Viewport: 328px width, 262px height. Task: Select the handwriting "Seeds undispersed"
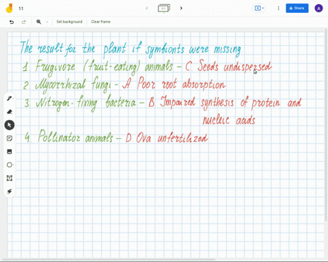click(234, 66)
